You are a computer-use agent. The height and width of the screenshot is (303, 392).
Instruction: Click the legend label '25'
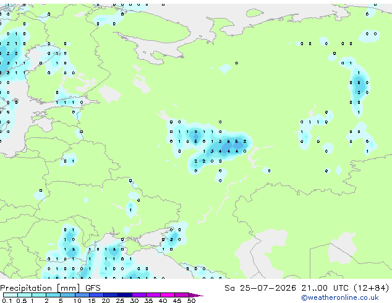(x=120, y=301)
